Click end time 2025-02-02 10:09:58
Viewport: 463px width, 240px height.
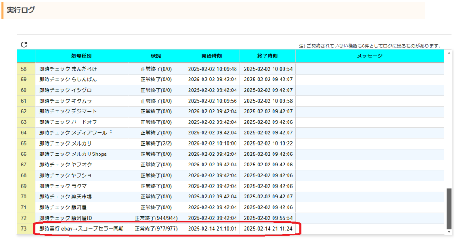coord(268,101)
